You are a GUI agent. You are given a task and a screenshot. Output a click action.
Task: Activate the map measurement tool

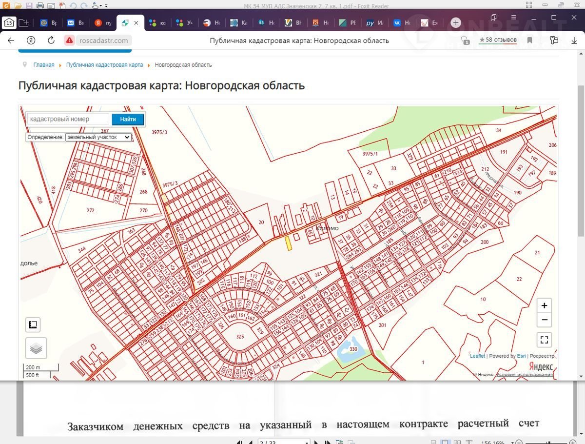point(33,325)
